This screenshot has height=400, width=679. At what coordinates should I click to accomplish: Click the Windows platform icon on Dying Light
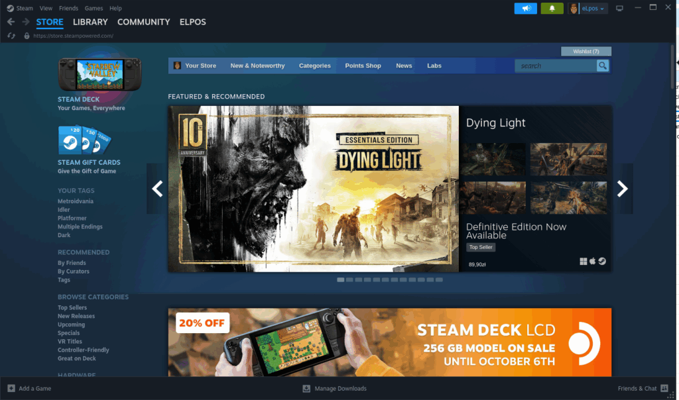coord(584,261)
